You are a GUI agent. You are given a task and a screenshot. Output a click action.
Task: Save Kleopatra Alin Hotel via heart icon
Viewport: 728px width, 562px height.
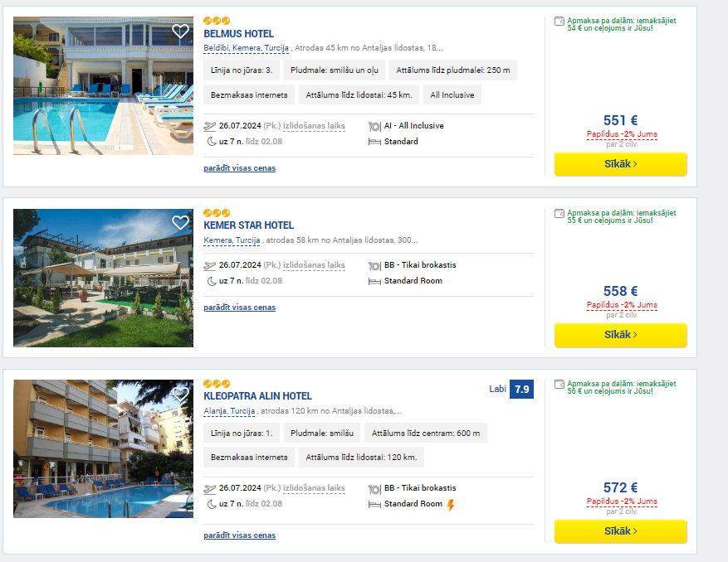180,394
